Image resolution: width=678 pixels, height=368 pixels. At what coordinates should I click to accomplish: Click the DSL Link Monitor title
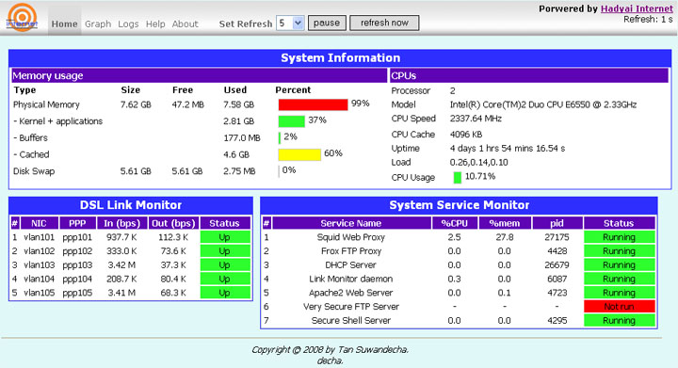131,205
